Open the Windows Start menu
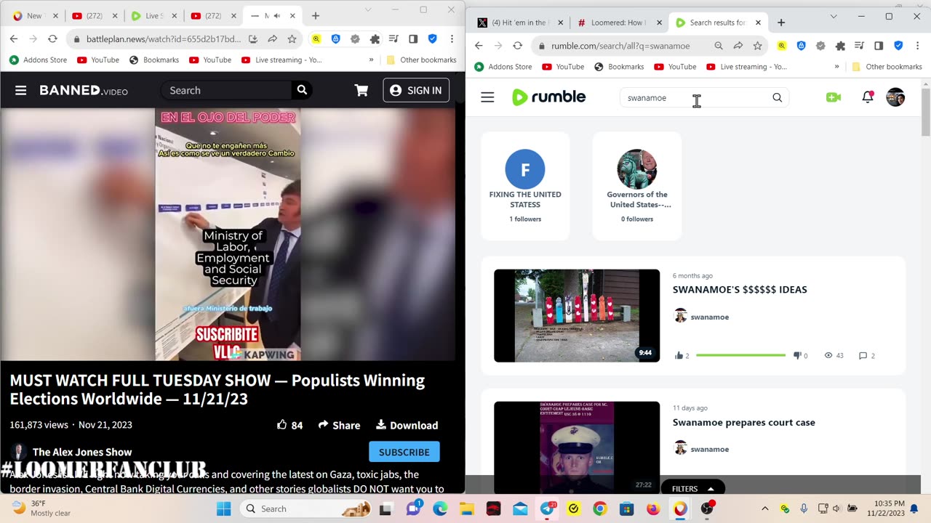Viewport: 931px width, 523px height. [223, 508]
